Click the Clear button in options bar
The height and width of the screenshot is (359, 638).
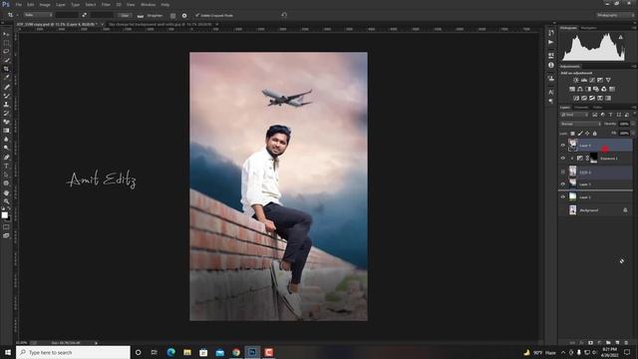[x=125, y=16]
